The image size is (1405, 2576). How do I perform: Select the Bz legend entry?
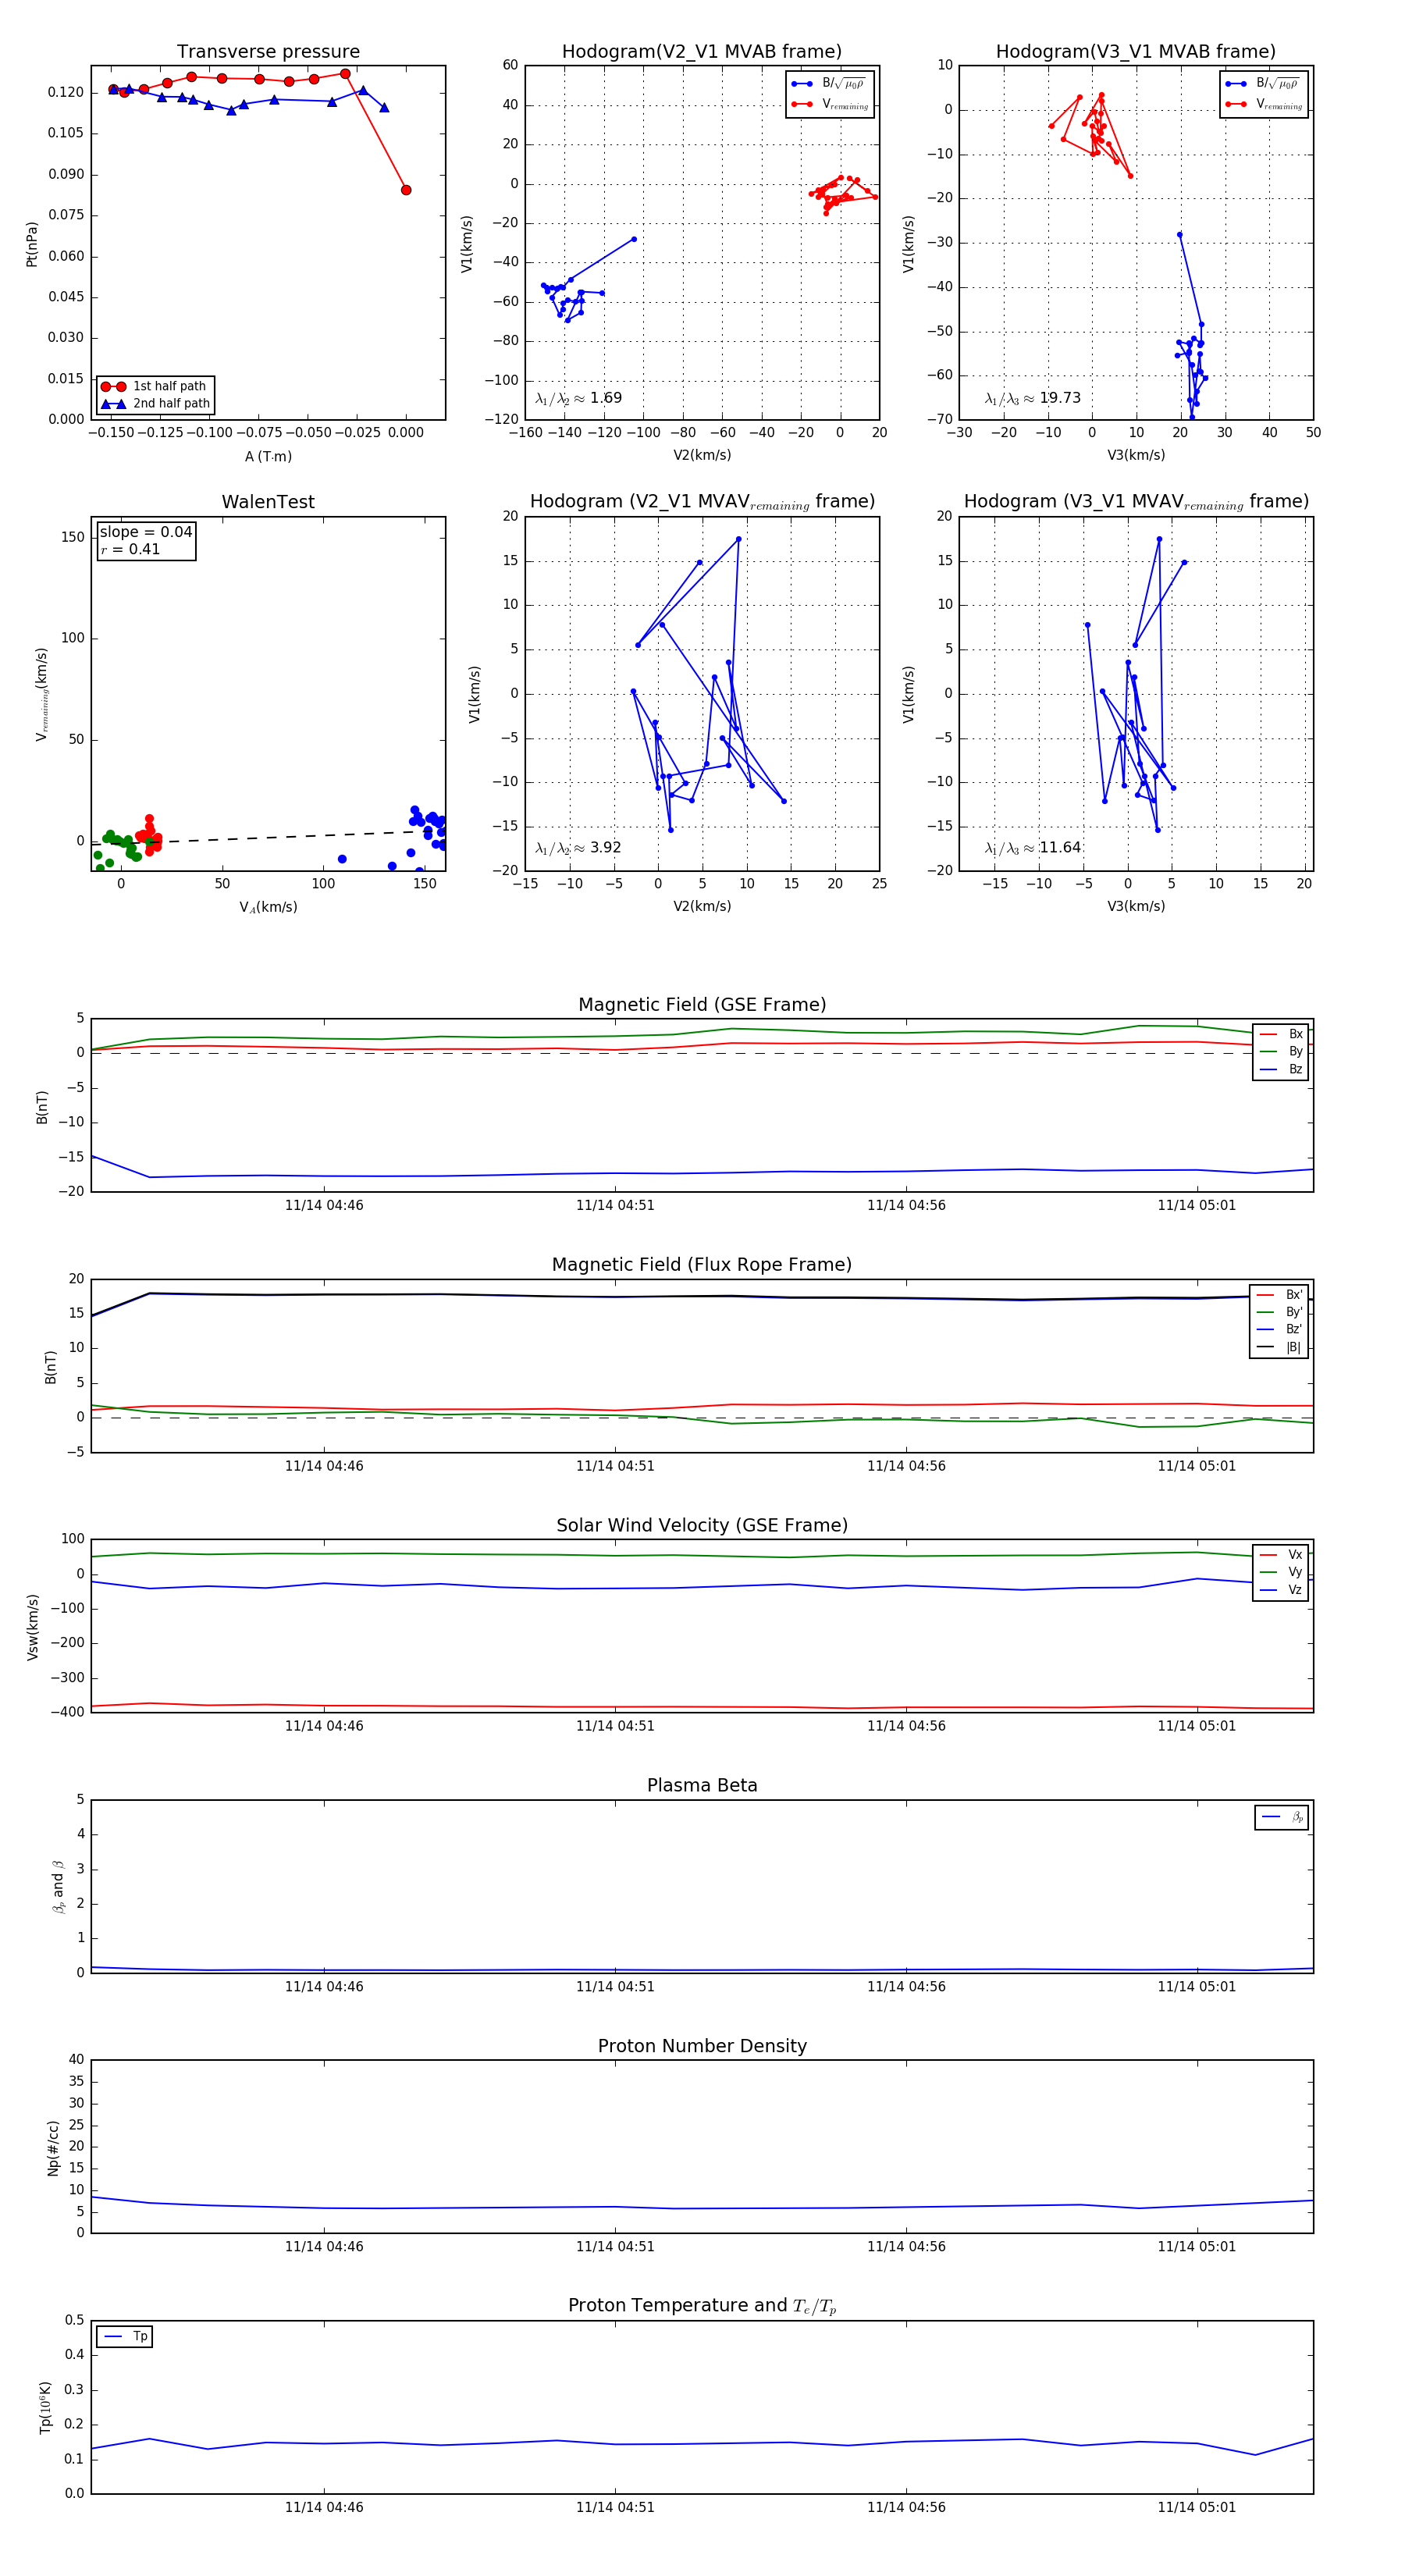(x=1281, y=1069)
